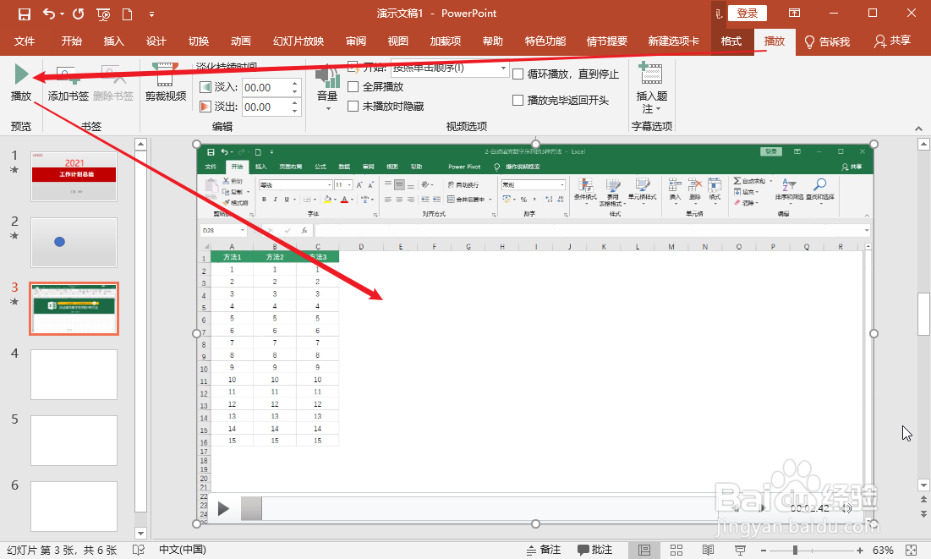Click the green Play preview button in ribbon
The width and height of the screenshot is (931, 559).
pyautogui.click(x=21, y=74)
